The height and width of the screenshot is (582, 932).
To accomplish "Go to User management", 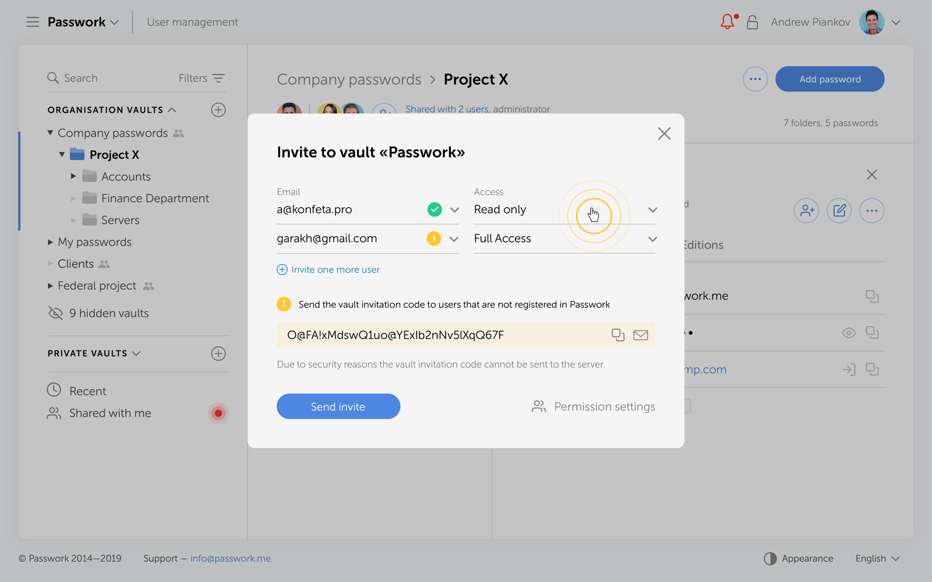I will pyautogui.click(x=193, y=22).
